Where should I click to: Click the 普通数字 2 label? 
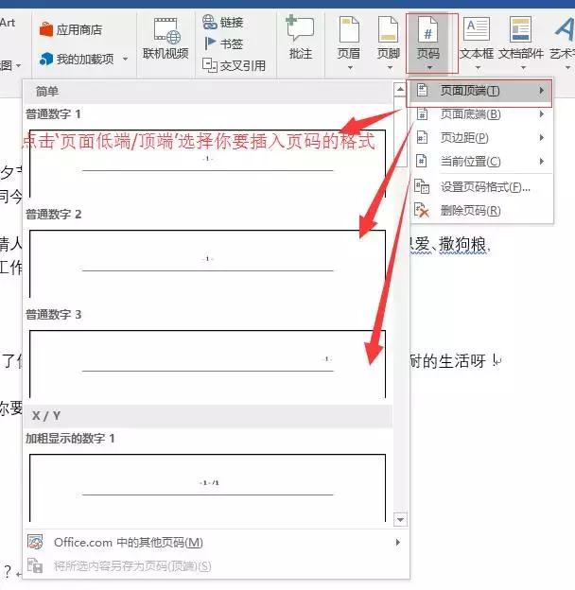[54, 214]
